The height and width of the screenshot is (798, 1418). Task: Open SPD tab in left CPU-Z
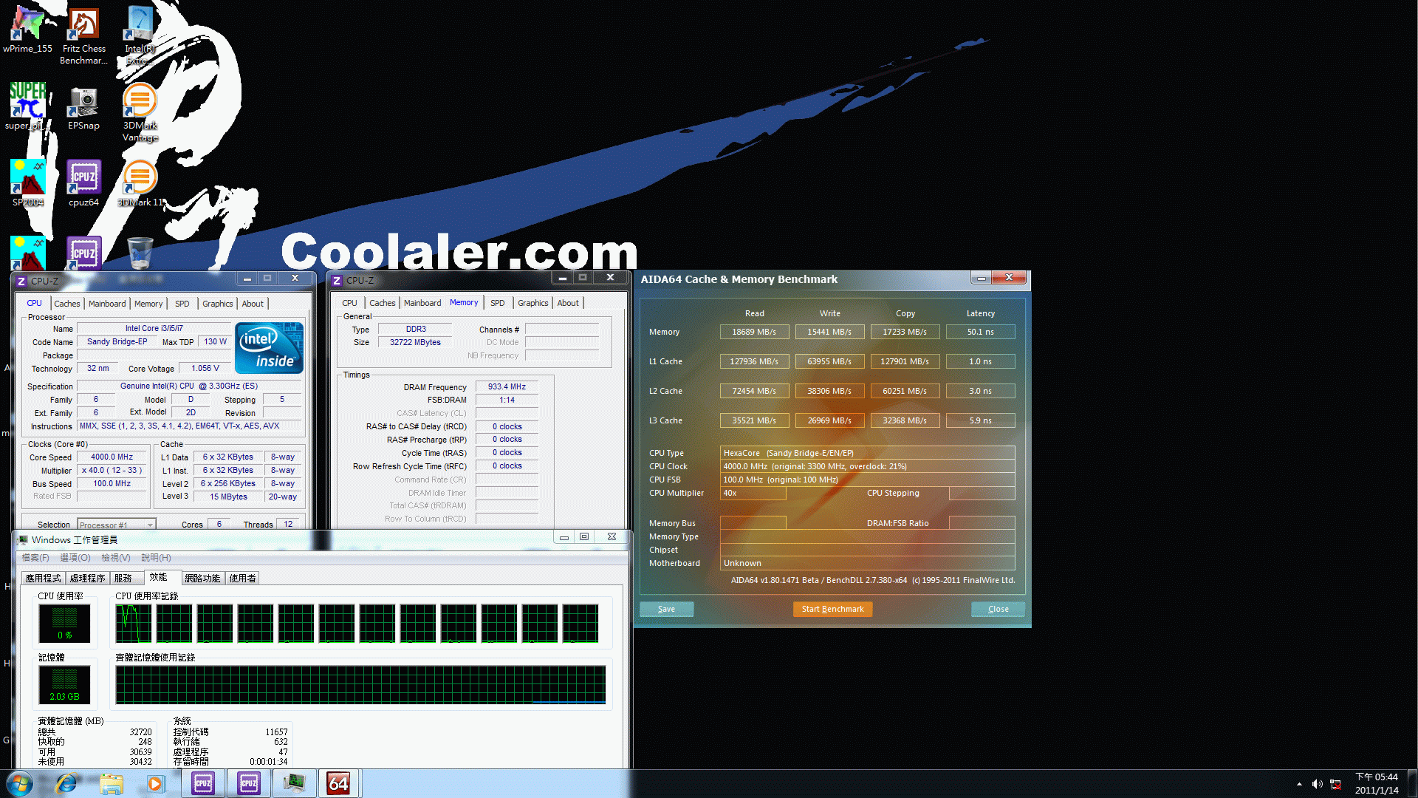pos(182,304)
